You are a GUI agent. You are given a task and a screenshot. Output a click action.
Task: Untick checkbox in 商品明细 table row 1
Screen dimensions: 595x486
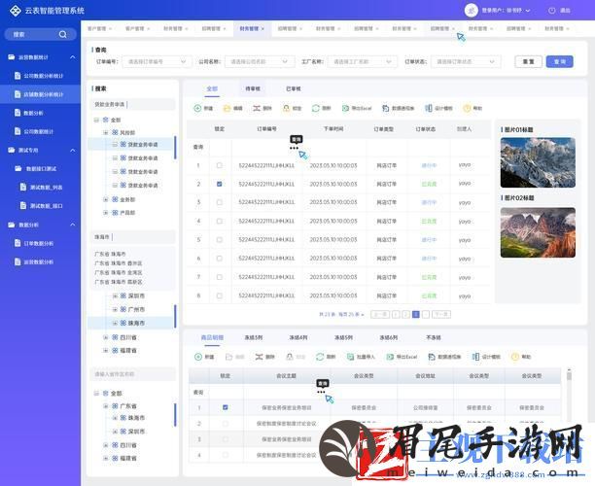[226, 407]
